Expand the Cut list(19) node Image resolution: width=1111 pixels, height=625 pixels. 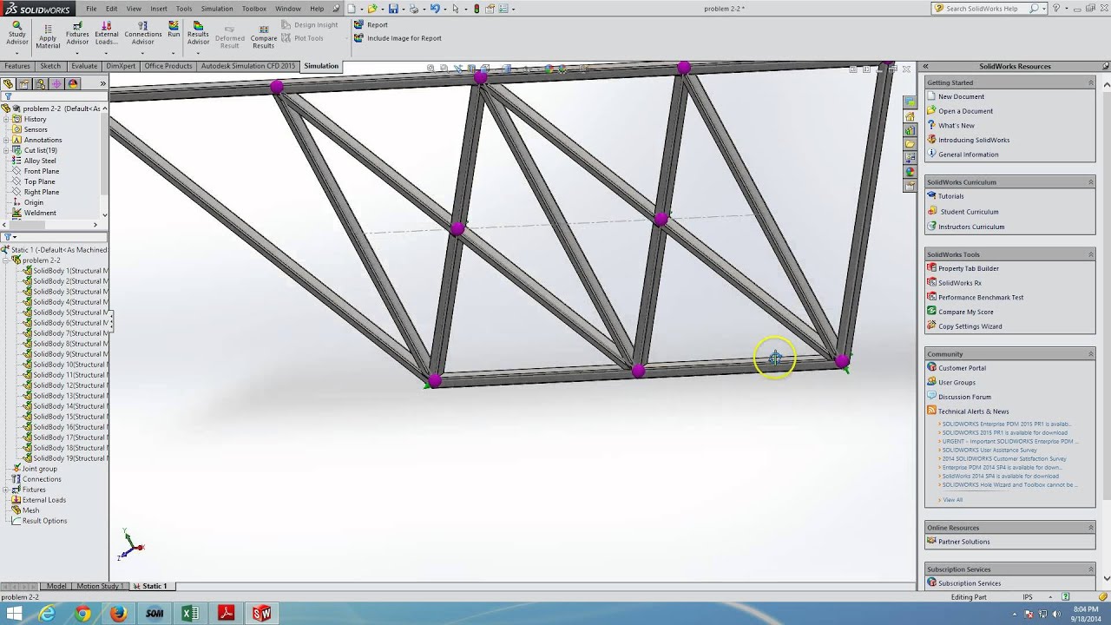[6, 150]
